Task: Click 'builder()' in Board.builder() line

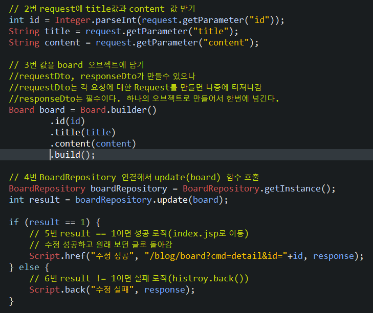Action: 134,110
